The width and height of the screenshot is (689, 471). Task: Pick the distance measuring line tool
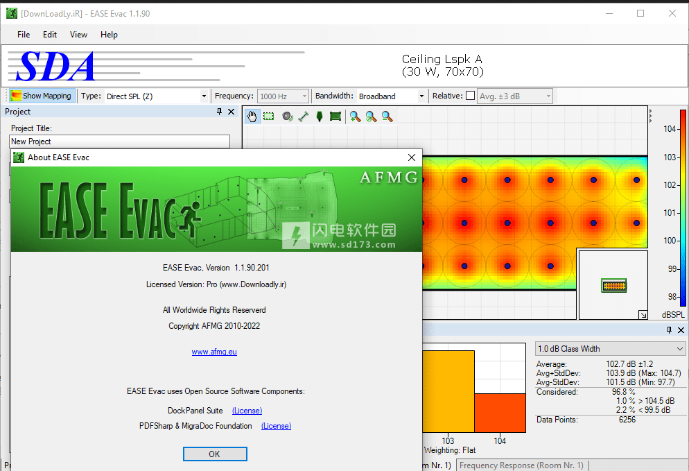click(x=303, y=117)
